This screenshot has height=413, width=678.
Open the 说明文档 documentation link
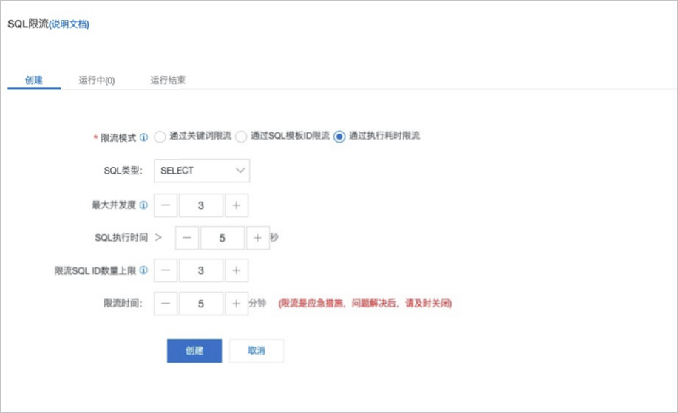70,24
